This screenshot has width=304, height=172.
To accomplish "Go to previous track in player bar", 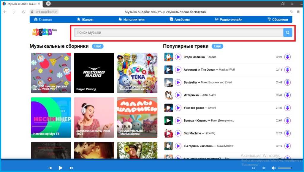I will (50, 168).
